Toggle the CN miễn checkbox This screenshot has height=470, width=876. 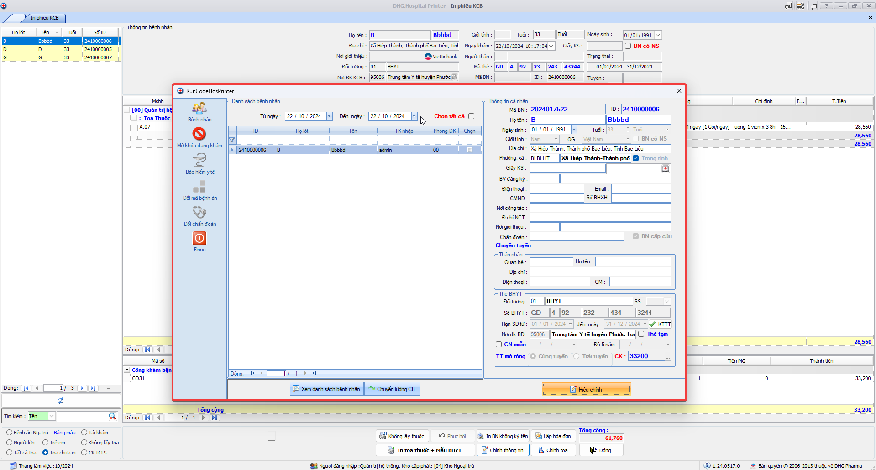pyautogui.click(x=499, y=345)
